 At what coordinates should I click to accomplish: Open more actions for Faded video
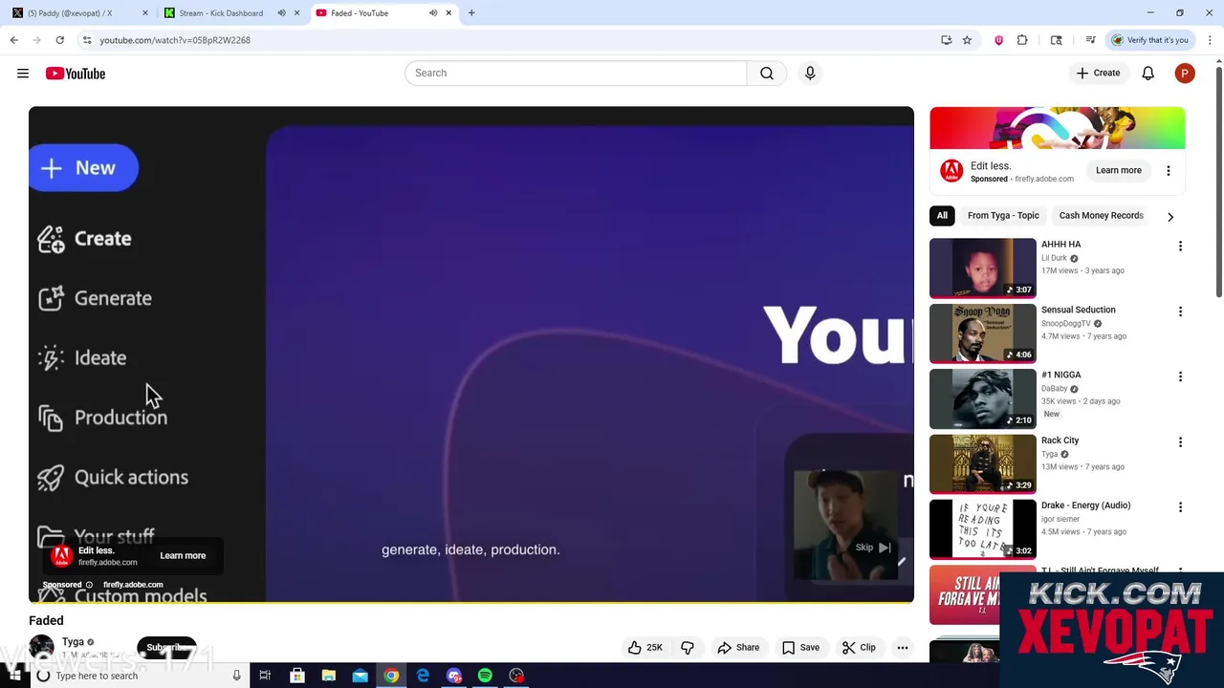902,648
